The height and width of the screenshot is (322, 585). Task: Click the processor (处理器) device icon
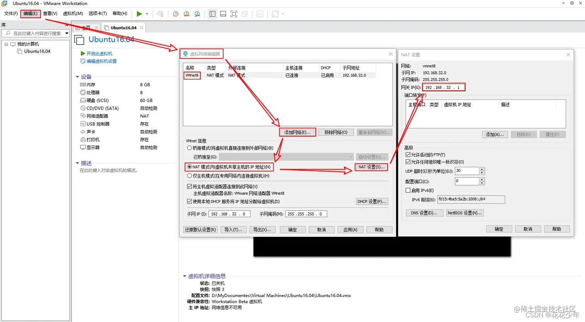pos(83,92)
